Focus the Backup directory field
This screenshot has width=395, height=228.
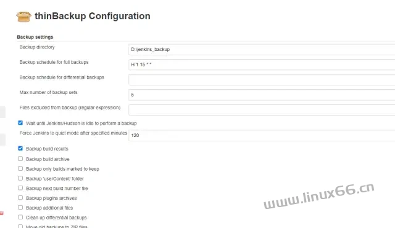click(262, 49)
